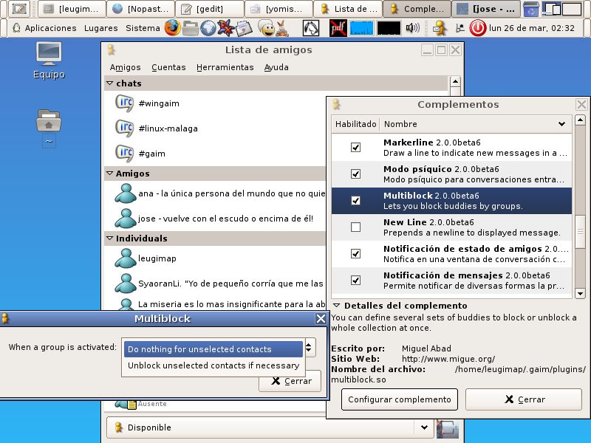Uncheck the Modo psíquico plugin

[355, 174]
